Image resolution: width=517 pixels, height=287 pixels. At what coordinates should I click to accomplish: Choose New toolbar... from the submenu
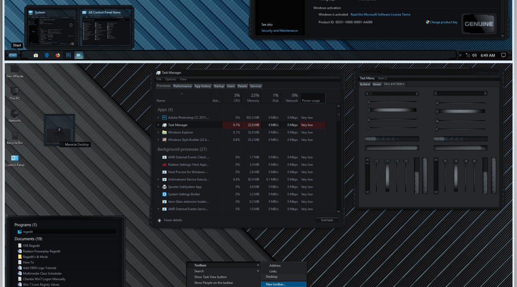pyautogui.click(x=284, y=284)
